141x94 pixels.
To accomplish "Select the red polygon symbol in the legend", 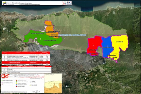I will click(x=16, y=87).
